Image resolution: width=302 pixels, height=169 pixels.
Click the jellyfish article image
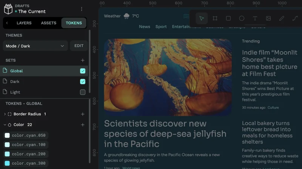point(168,78)
